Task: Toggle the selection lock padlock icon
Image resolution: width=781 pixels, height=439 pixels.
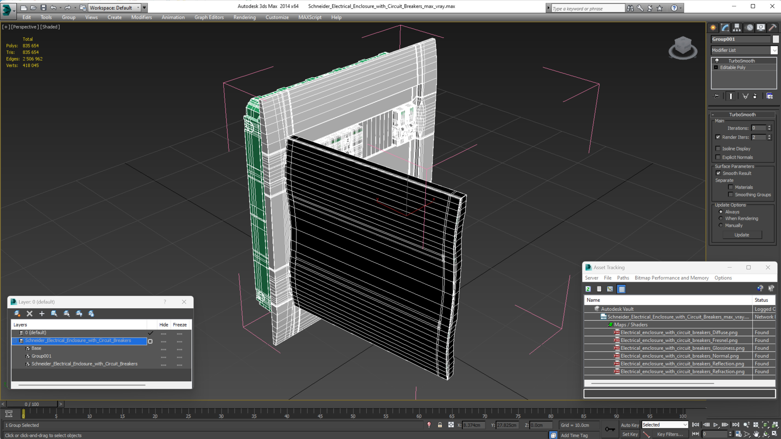Action: (x=440, y=425)
